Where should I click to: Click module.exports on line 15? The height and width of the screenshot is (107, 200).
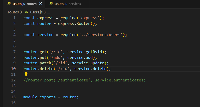39,97
